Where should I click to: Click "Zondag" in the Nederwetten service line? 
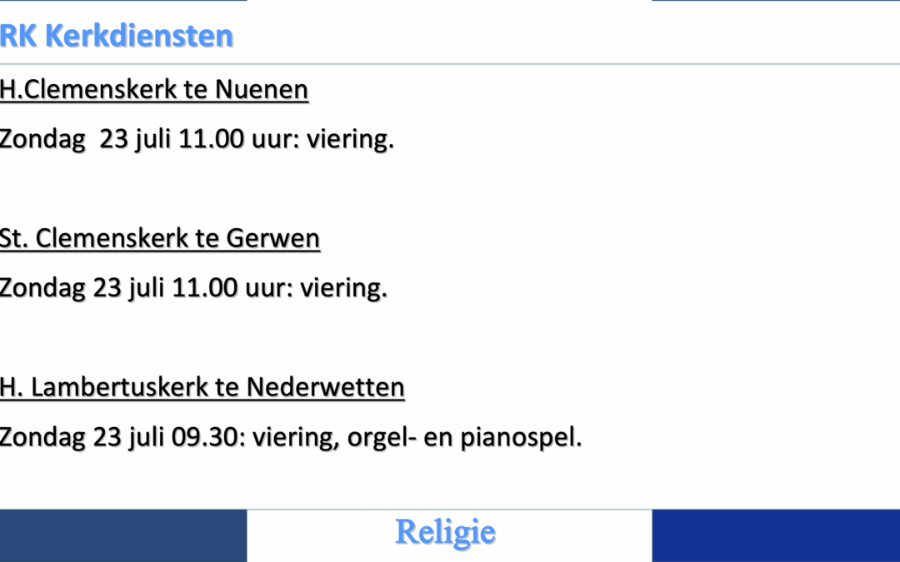pos(43,437)
